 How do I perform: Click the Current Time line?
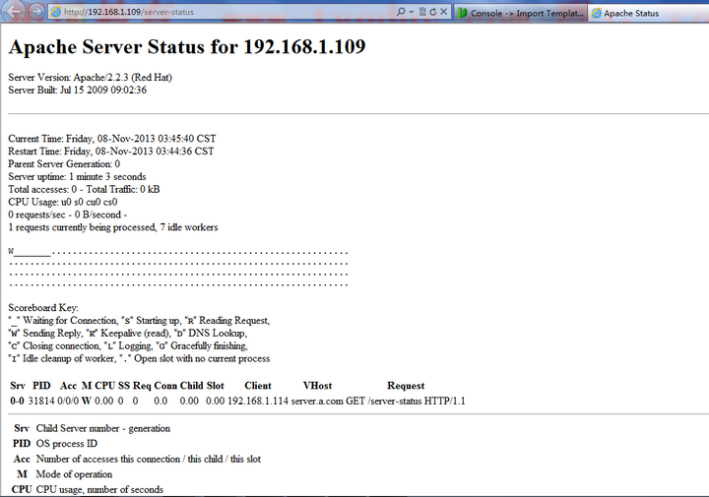click(112, 139)
